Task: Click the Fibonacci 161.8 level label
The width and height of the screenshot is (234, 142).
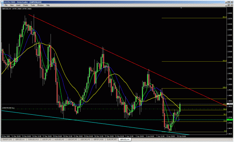Action: (x=224, y=61)
